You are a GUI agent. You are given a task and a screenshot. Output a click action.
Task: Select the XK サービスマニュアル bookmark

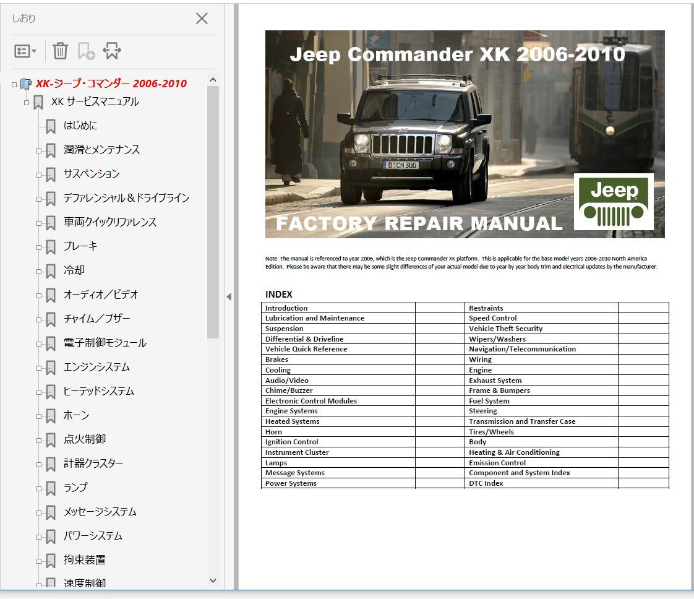click(x=95, y=102)
